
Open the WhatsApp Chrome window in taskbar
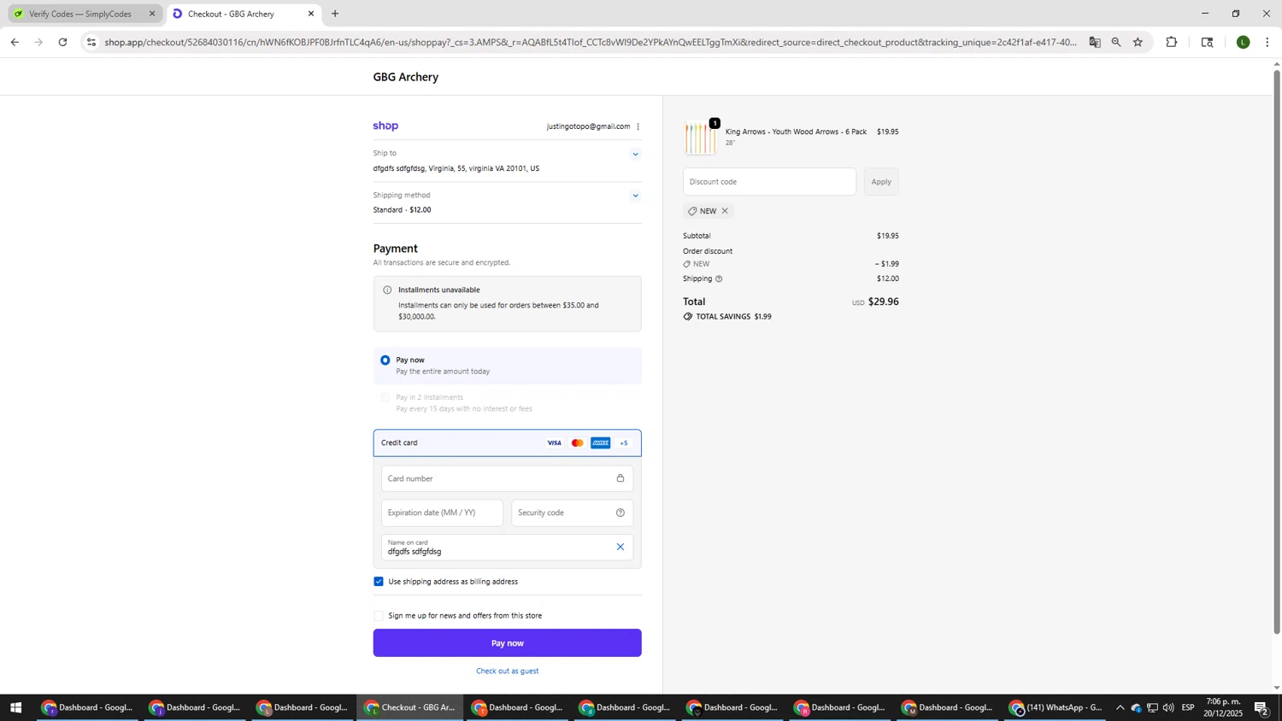point(1056,707)
